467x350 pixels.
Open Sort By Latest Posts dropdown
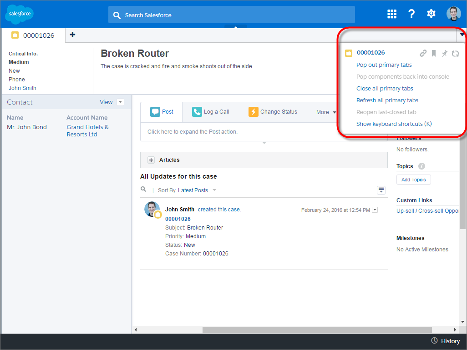click(197, 190)
